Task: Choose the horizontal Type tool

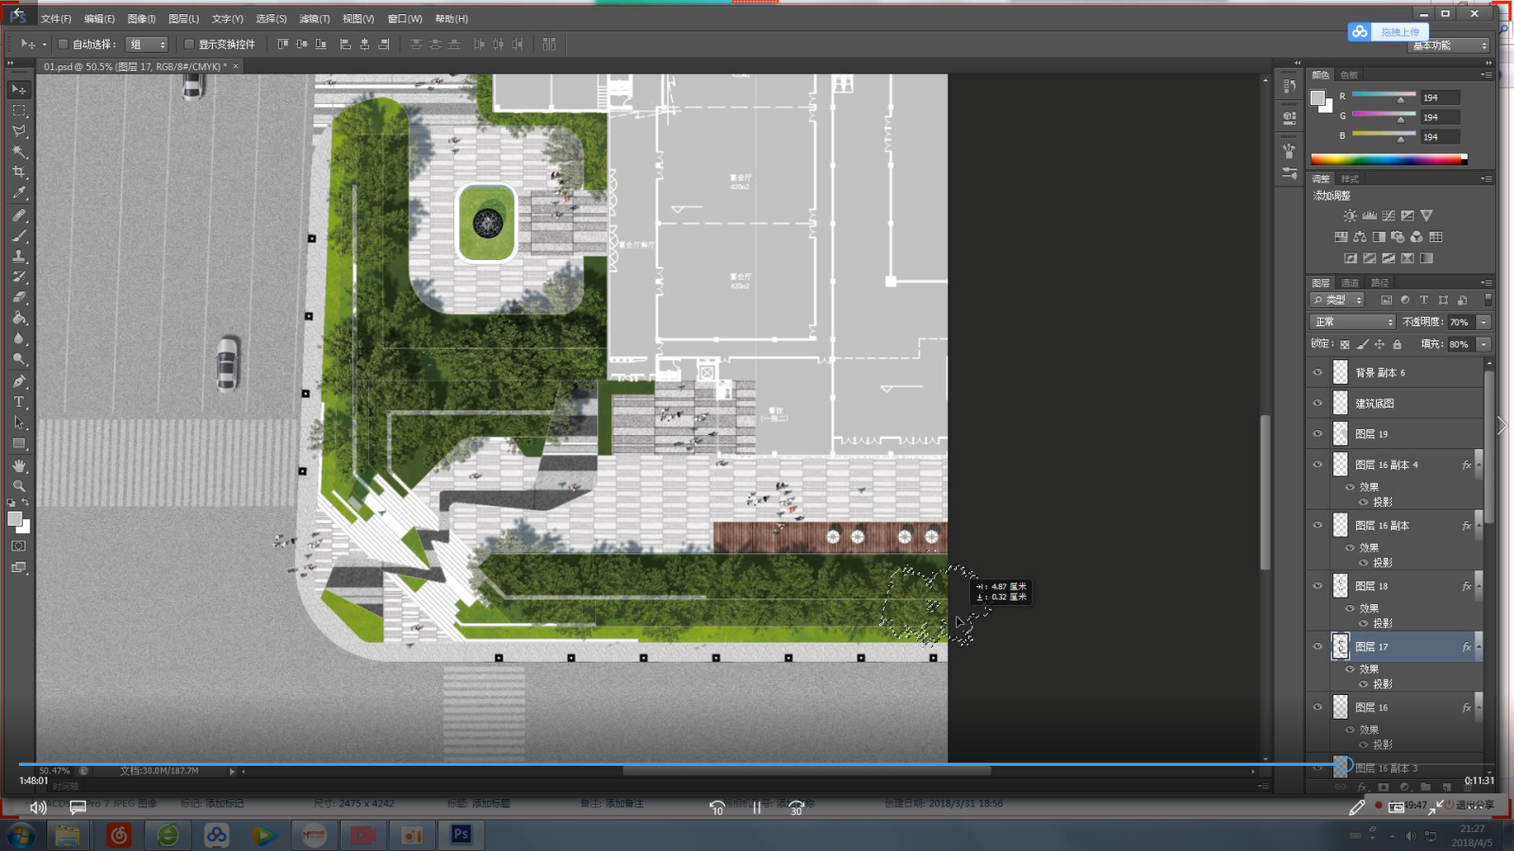Action: point(19,402)
